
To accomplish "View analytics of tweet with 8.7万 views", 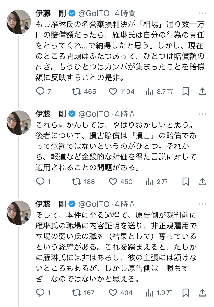I will 149,91.
